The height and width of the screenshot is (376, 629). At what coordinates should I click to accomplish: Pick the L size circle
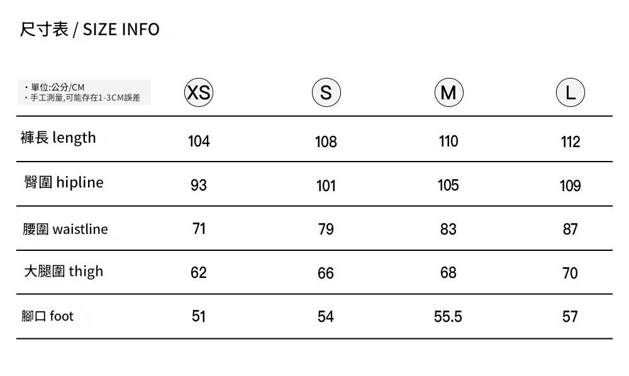tap(571, 93)
